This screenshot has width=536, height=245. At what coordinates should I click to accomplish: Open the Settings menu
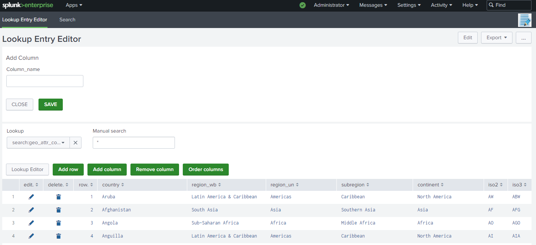pyautogui.click(x=409, y=5)
